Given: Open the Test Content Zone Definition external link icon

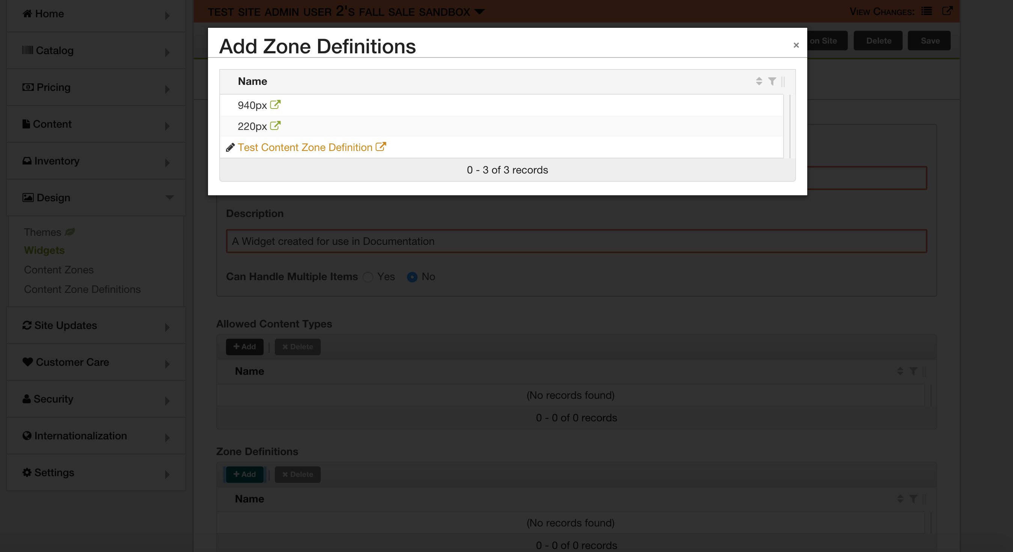Looking at the screenshot, I should [x=381, y=147].
